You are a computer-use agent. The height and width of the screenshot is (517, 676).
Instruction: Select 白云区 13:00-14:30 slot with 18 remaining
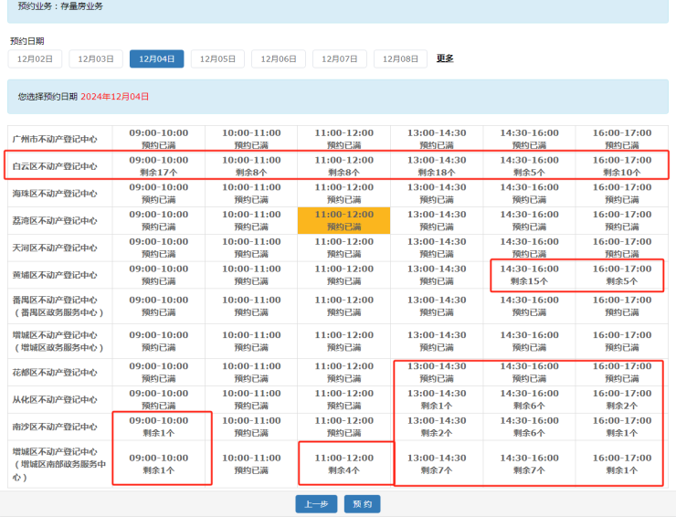pos(437,165)
